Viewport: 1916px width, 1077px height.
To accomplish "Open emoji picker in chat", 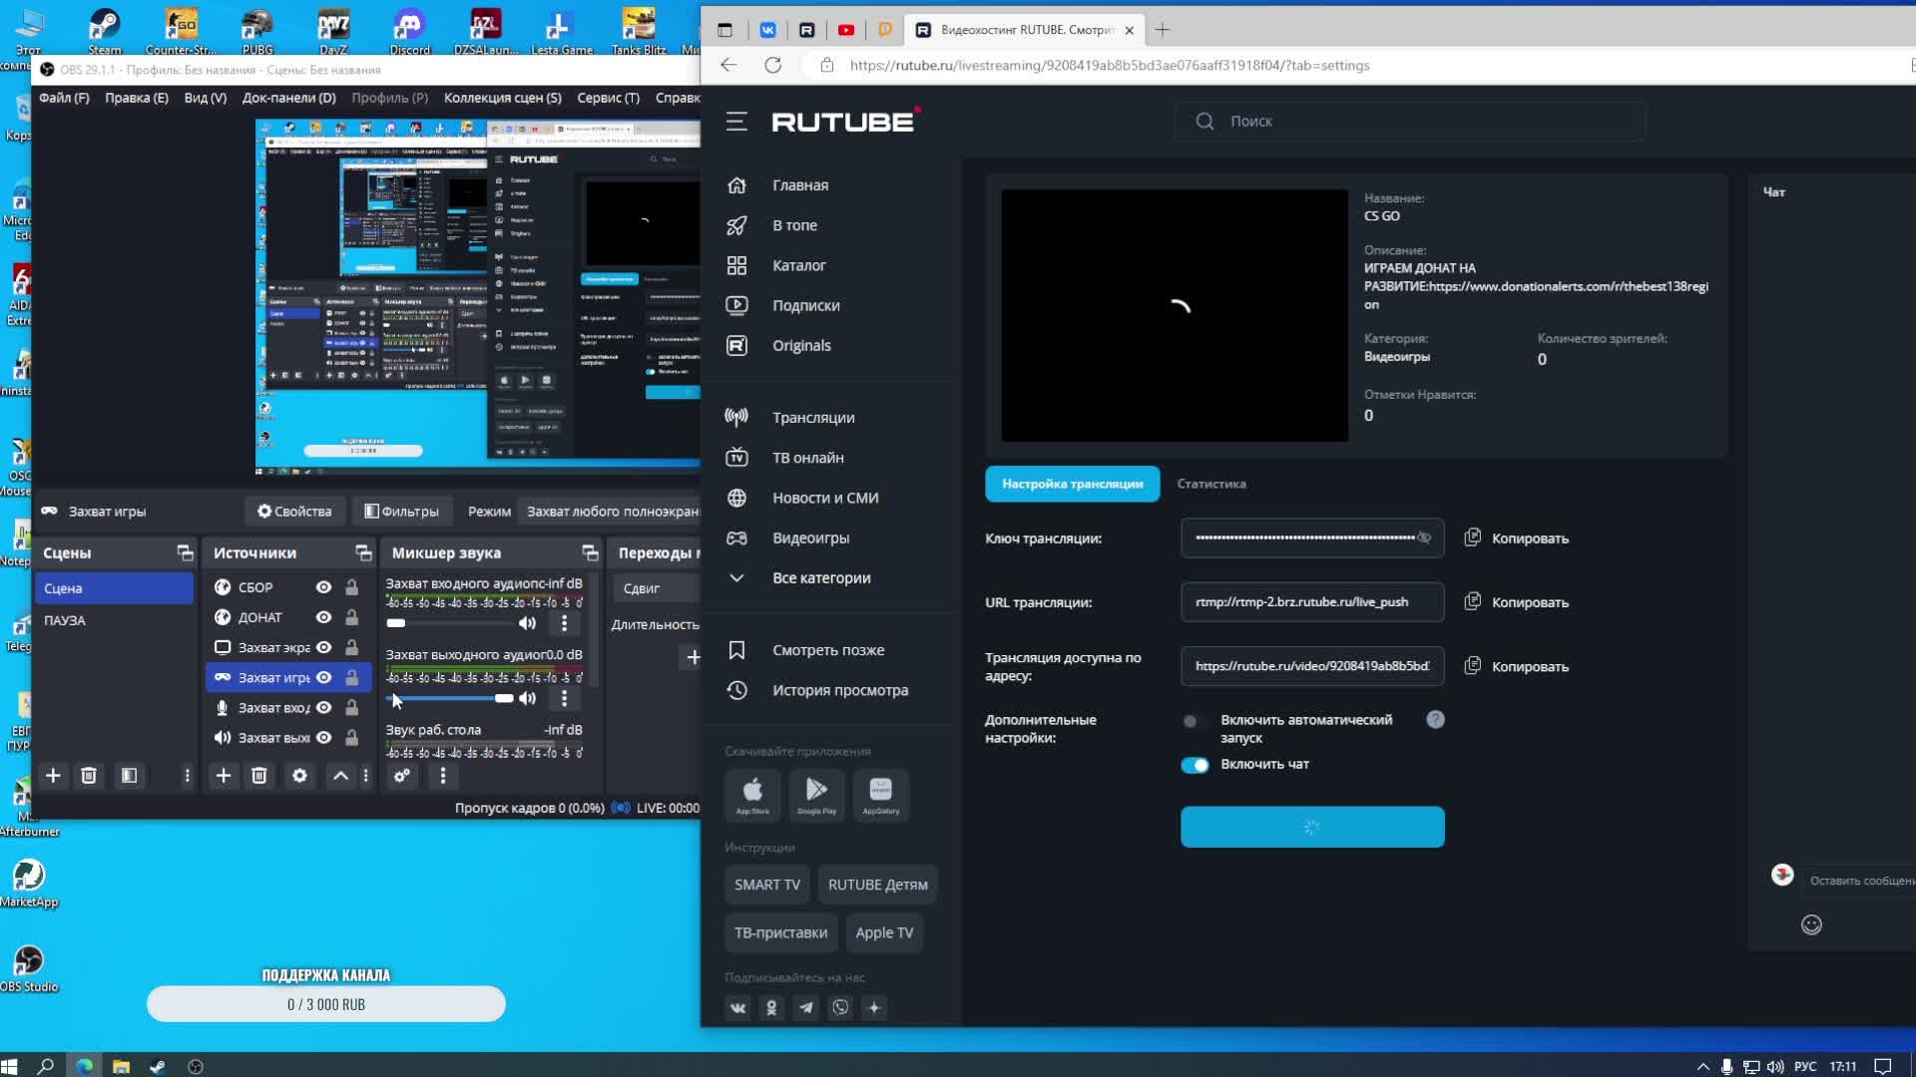I will (x=1811, y=925).
